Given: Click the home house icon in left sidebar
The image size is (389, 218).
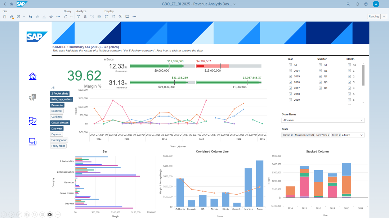Looking at the screenshot, I should (x=33, y=76).
